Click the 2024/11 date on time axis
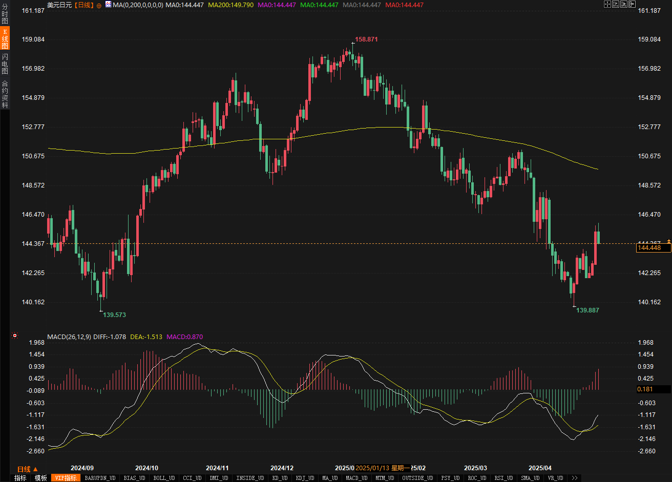Image resolution: width=672 pixels, height=482 pixels. (217, 468)
